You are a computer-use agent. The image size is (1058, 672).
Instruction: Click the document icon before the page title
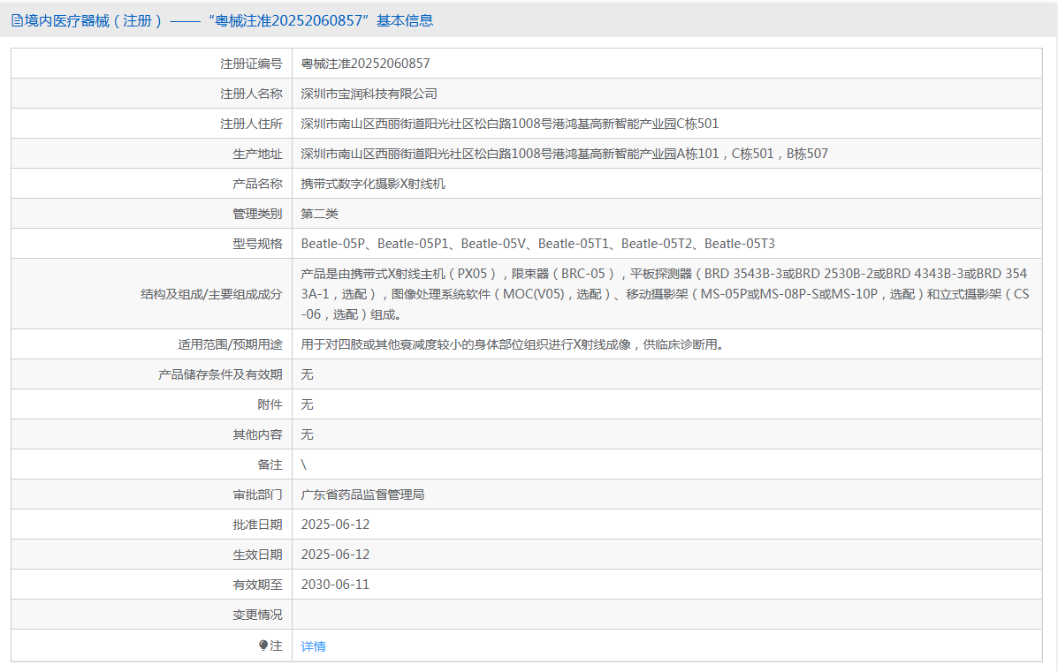[x=17, y=21]
